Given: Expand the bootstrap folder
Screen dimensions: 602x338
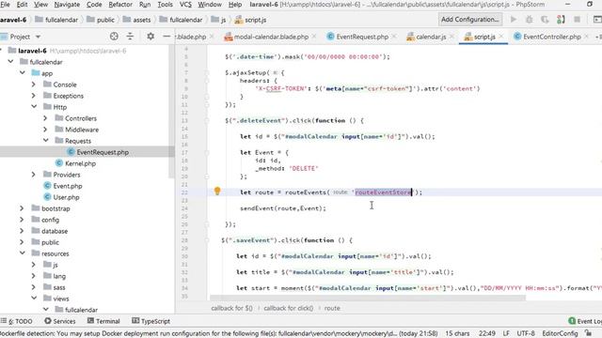Looking at the screenshot, I should click(23, 208).
